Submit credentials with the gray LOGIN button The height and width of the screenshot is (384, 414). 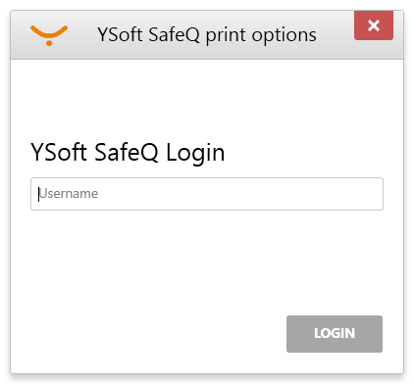pyautogui.click(x=335, y=334)
